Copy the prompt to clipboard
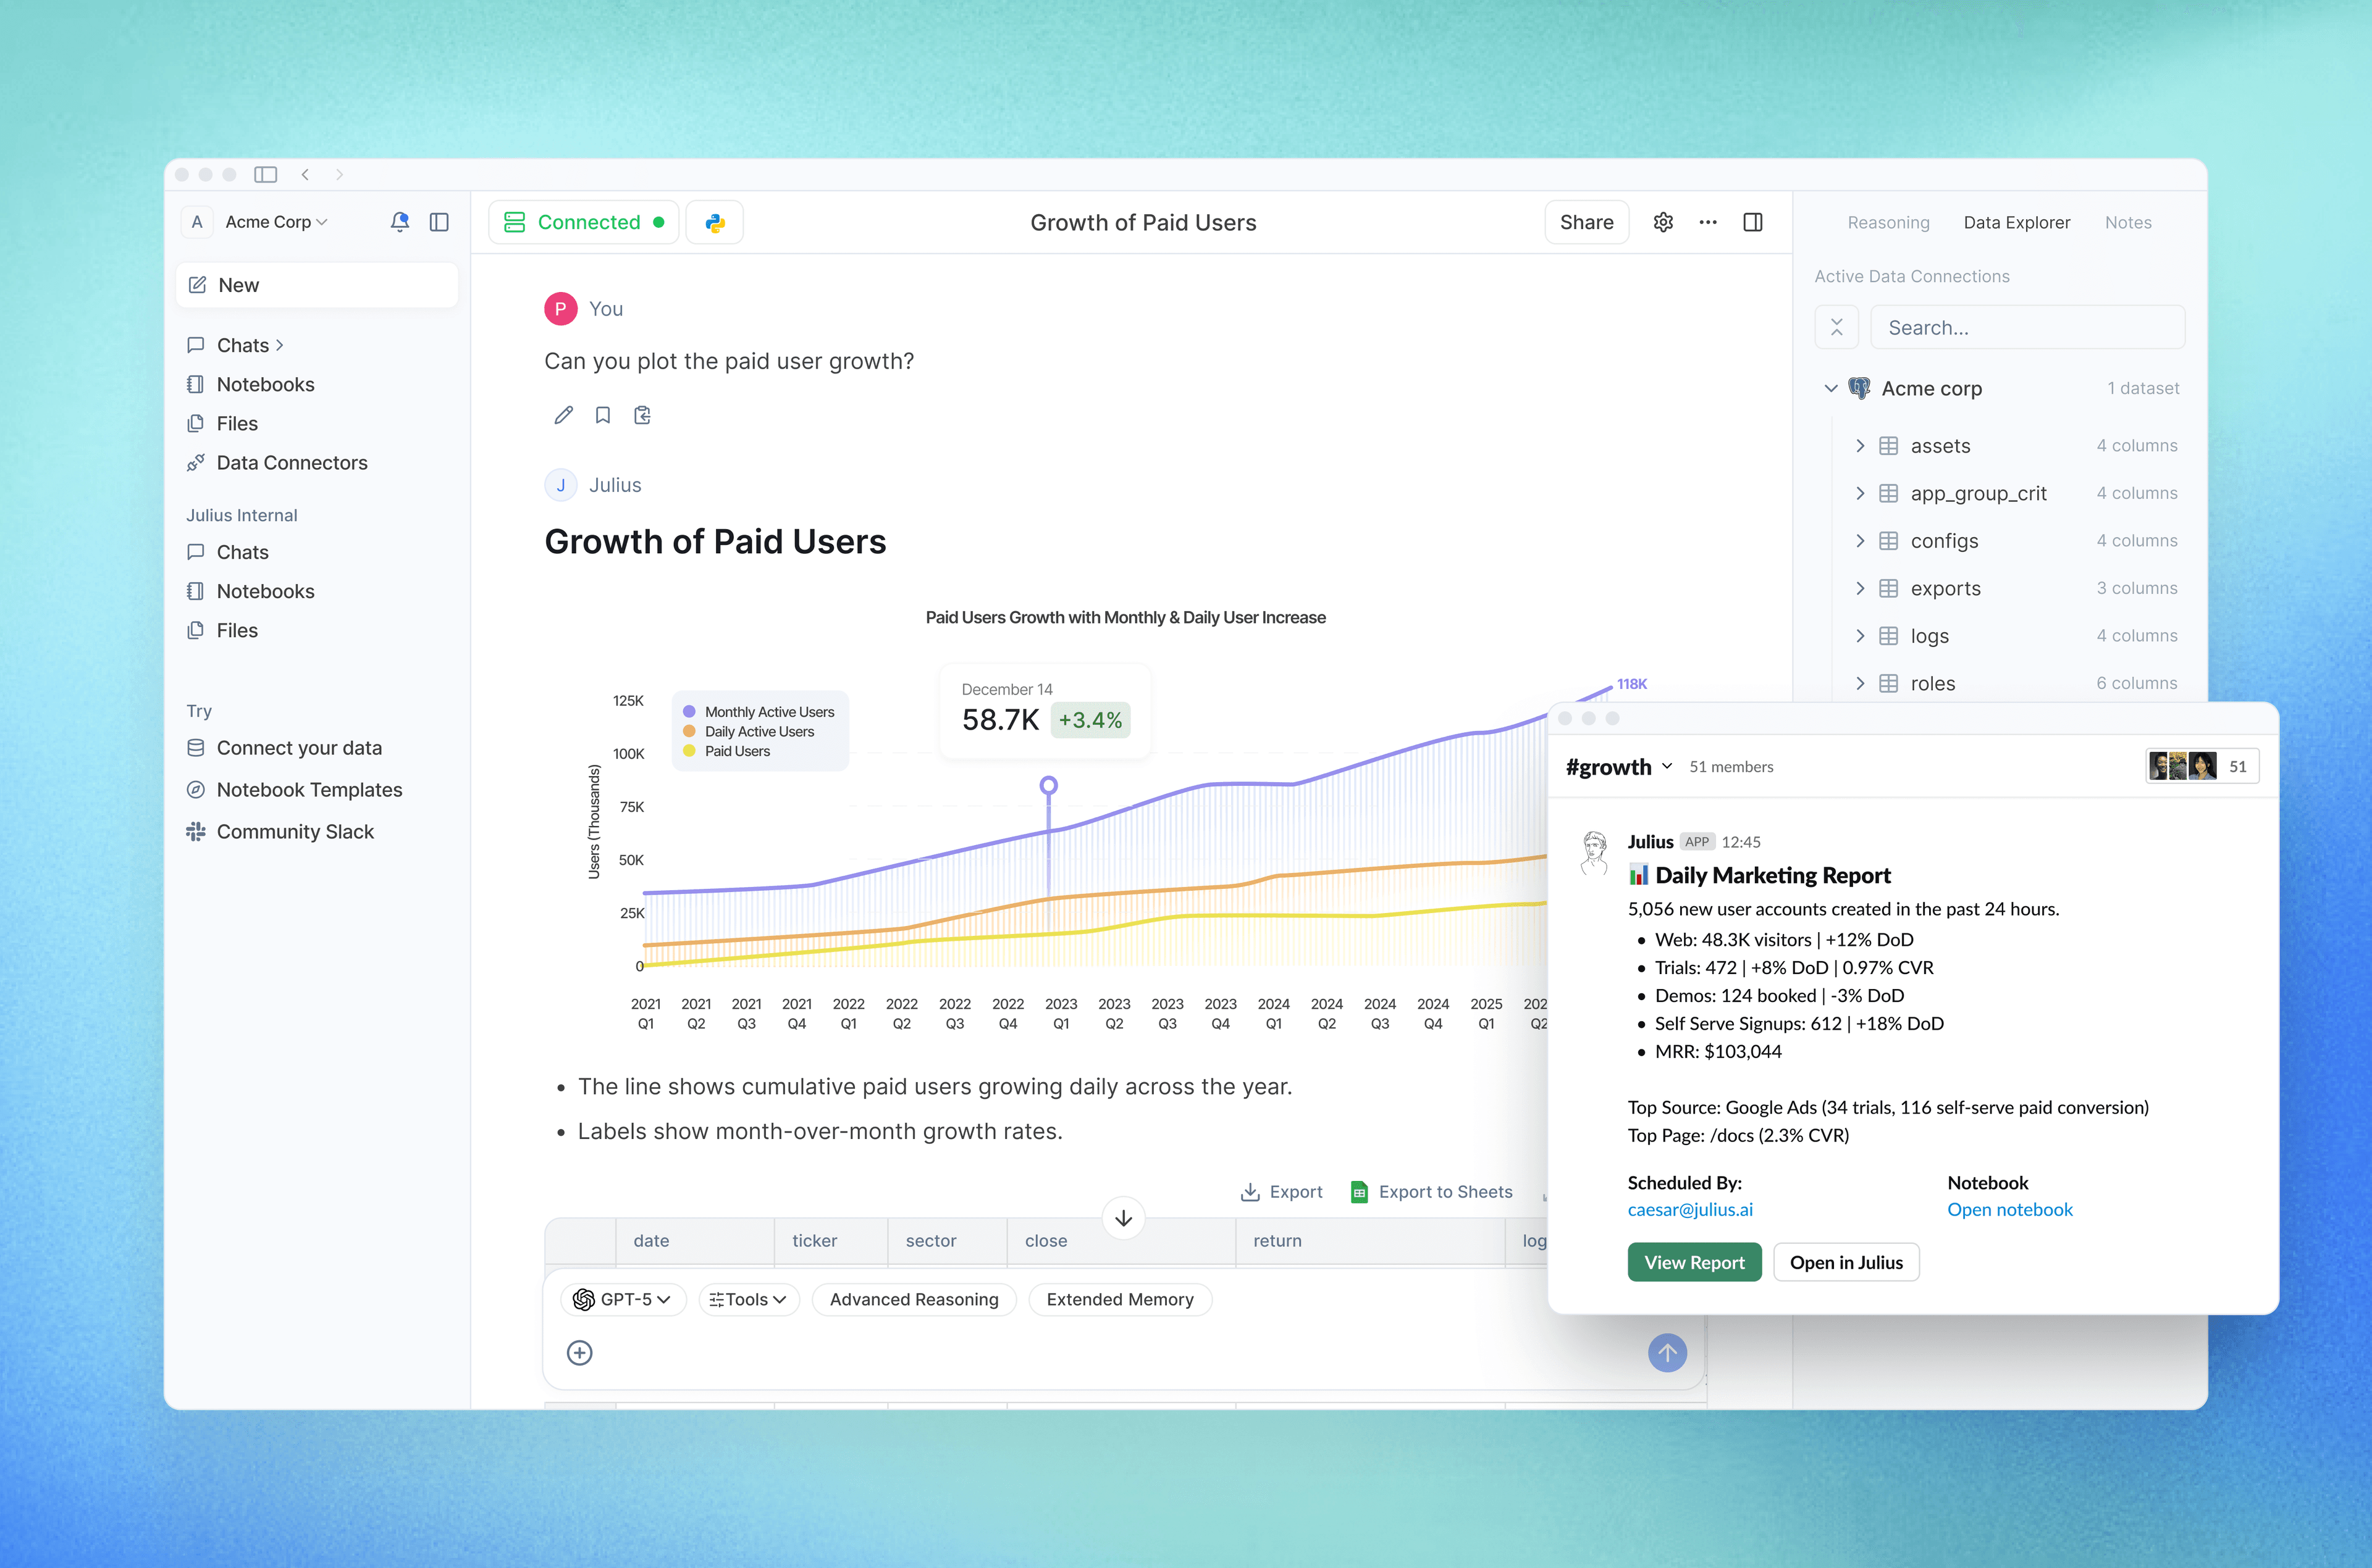This screenshot has width=2372, height=1568. pyautogui.click(x=642, y=414)
